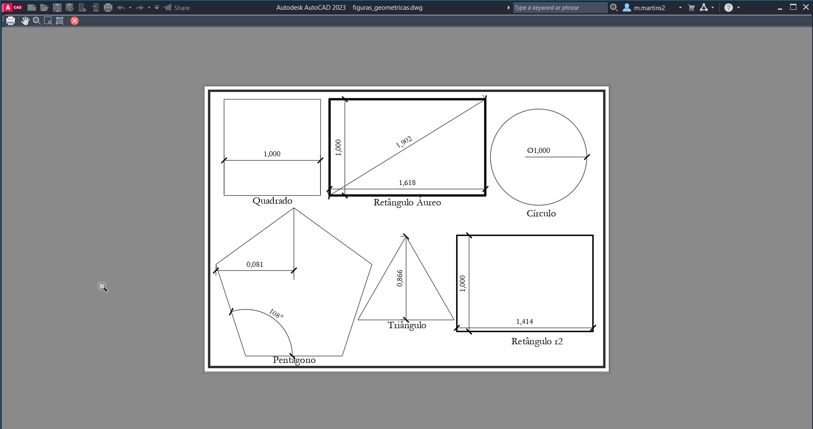Screen dimensions: 813x429
Task: Click the Ø1,000 diameter dimension
Action: [x=539, y=150]
